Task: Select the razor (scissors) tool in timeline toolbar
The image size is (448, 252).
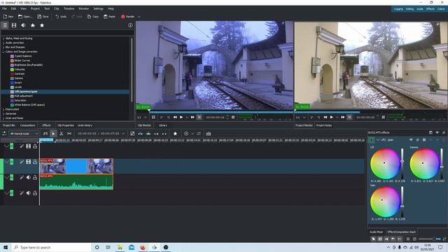Action: pos(61,134)
